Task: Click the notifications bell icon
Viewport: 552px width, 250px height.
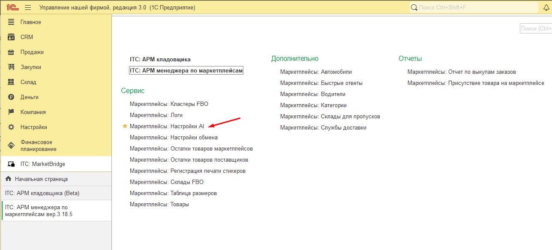Action: tap(546, 7)
